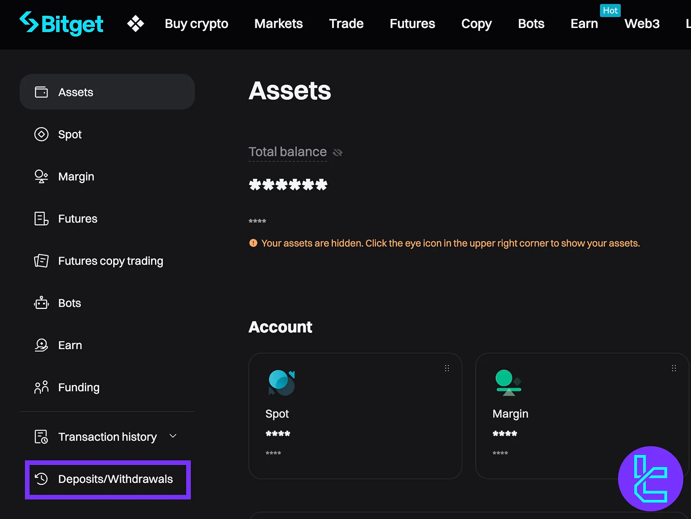The width and height of the screenshot is (691, 519).
Task: Open Transaction history in sidebar
Action: [107, 437]
